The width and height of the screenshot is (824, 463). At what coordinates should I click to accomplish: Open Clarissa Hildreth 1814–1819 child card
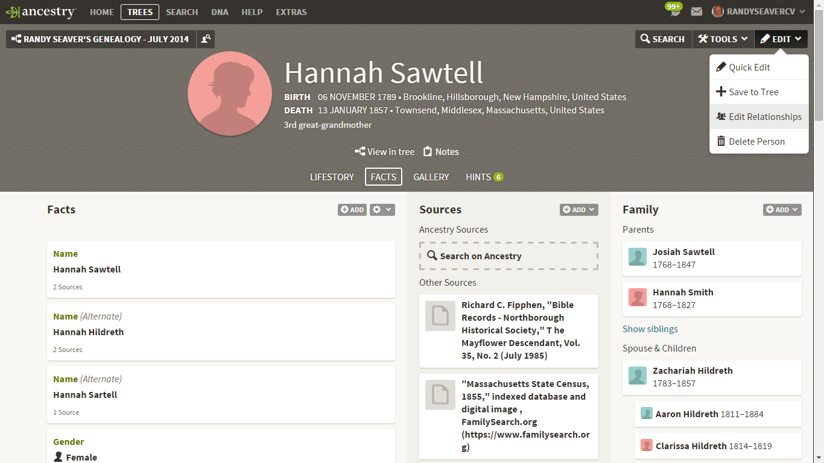tap(718, 446)
